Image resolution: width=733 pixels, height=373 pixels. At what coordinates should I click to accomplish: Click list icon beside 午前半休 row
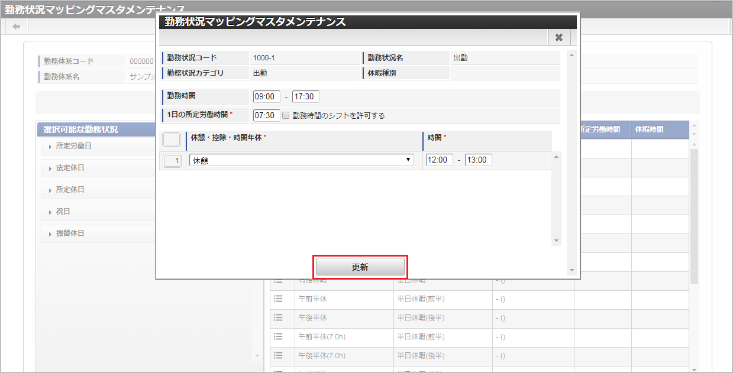coord(279,299)
